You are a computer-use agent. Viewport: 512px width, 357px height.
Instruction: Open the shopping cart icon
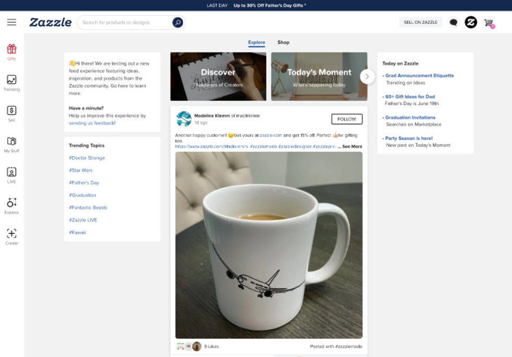pos(489,23)
